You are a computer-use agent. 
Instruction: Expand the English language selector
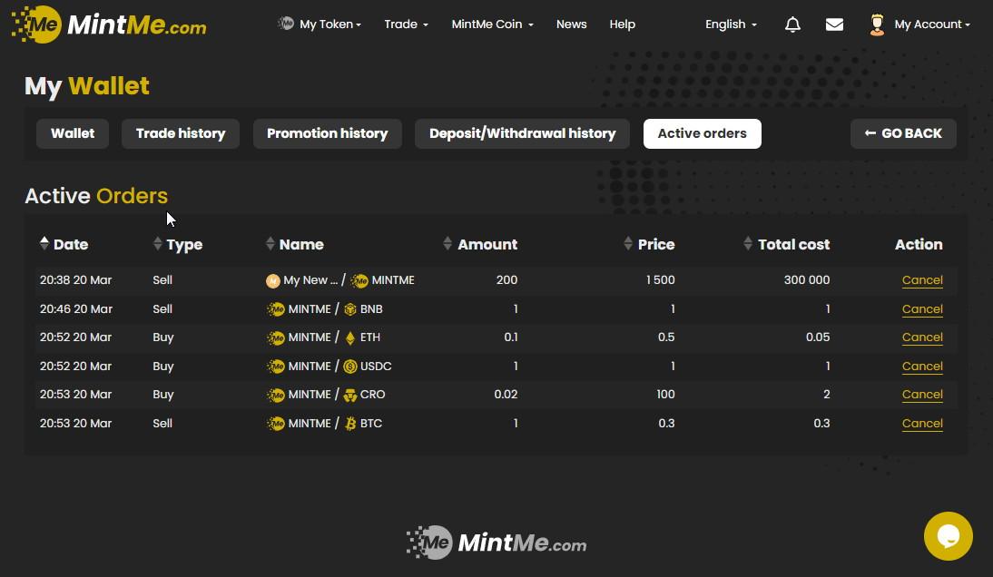731,24
